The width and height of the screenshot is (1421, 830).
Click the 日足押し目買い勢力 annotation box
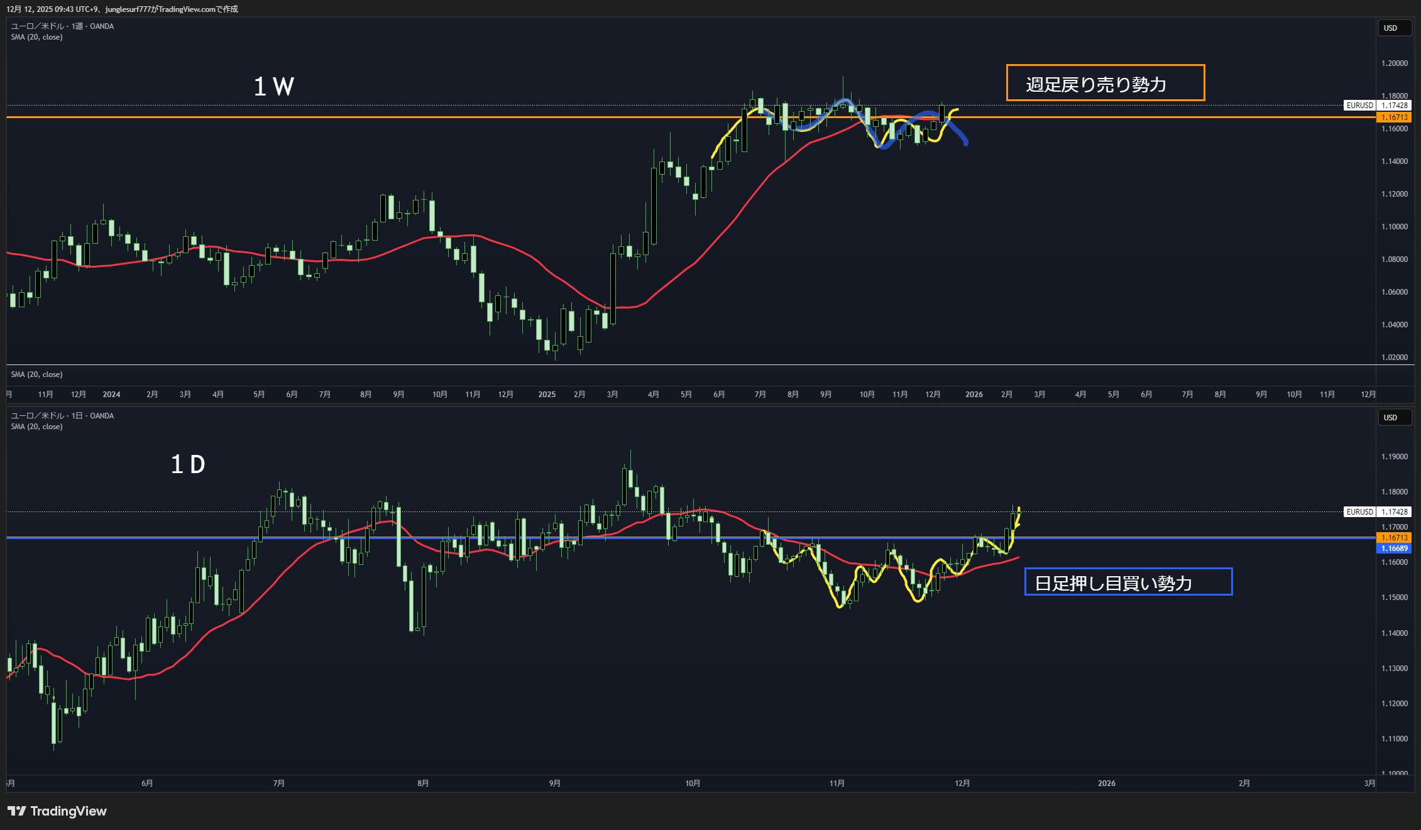[x=1127, y=582]
